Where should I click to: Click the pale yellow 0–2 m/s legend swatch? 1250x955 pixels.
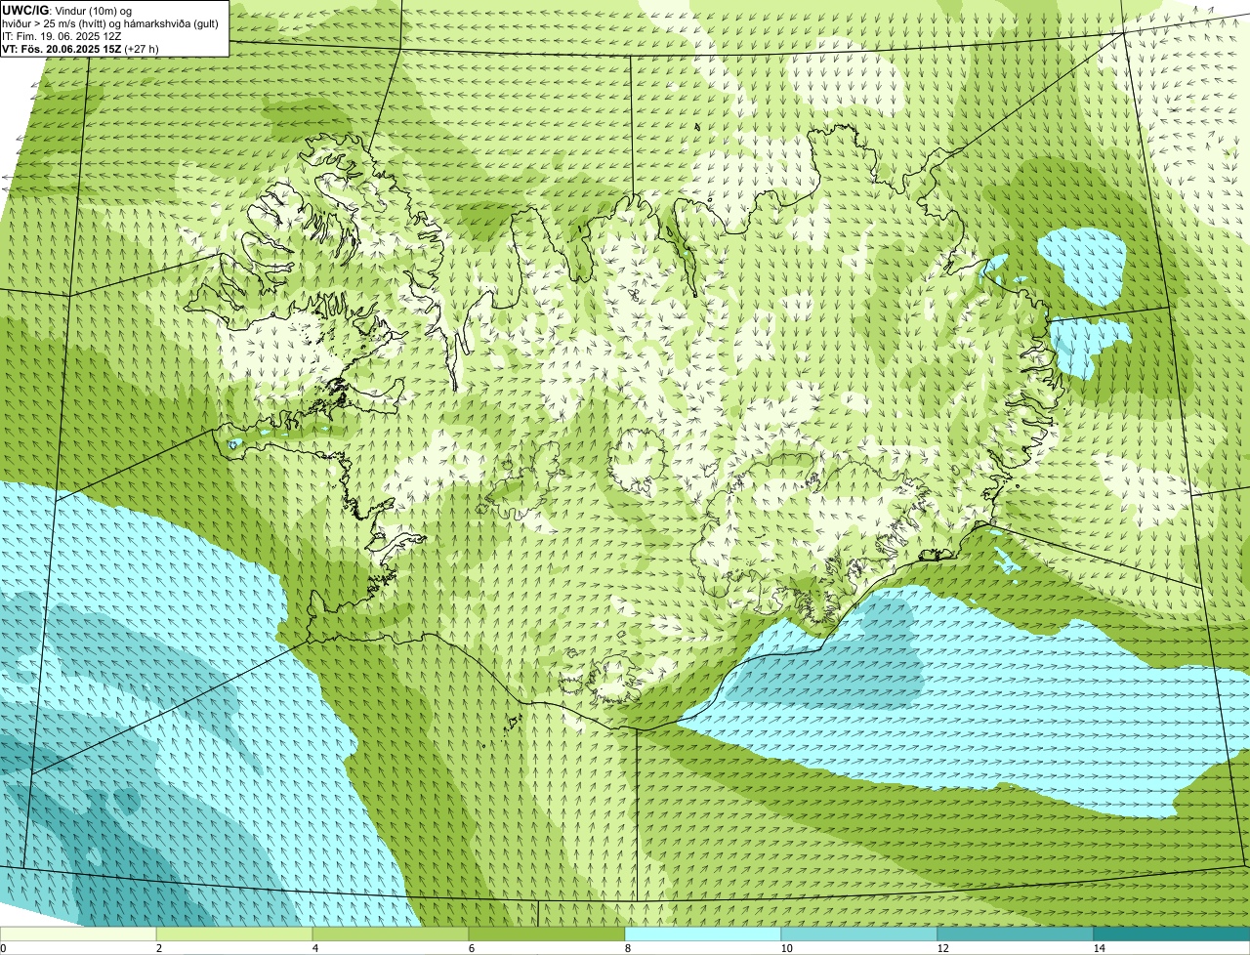coord(78,934)
